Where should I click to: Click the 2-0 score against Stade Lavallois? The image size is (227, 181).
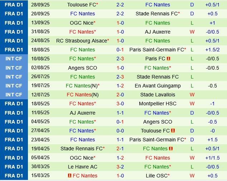120,95
